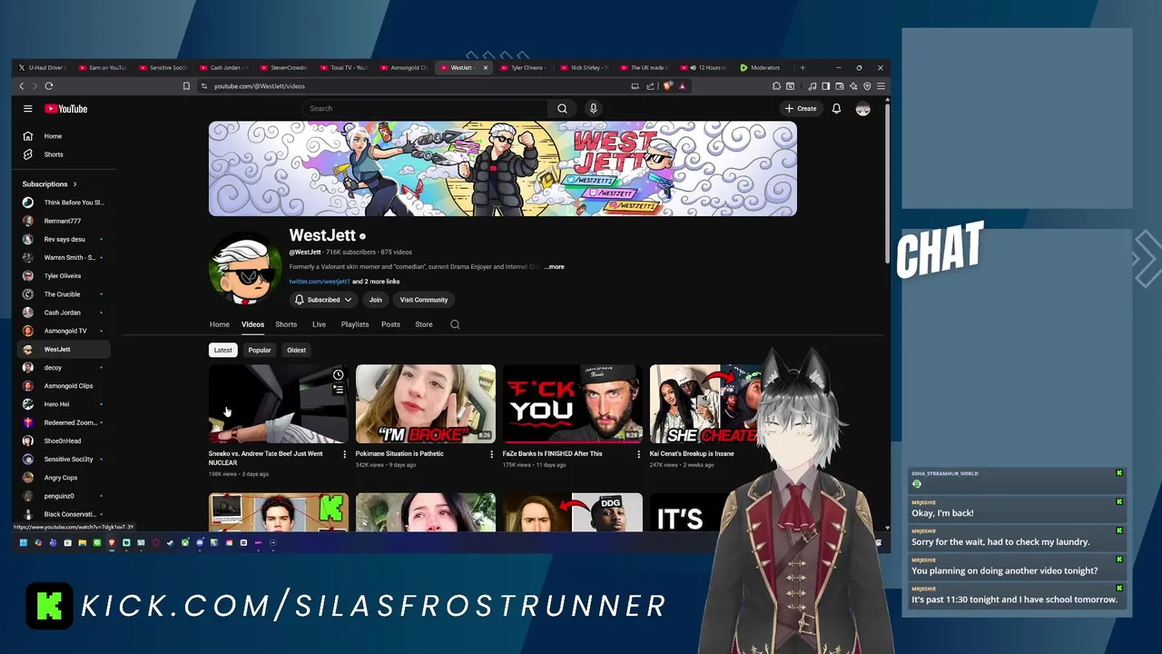Open channel Playlists tab
1162x654 pixels.
point(355,324)
